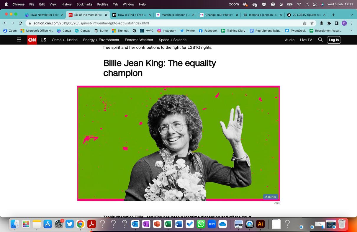The image size is (357, 232).
Task: Open Extreme Weather section
Action: tap(139, 40)
